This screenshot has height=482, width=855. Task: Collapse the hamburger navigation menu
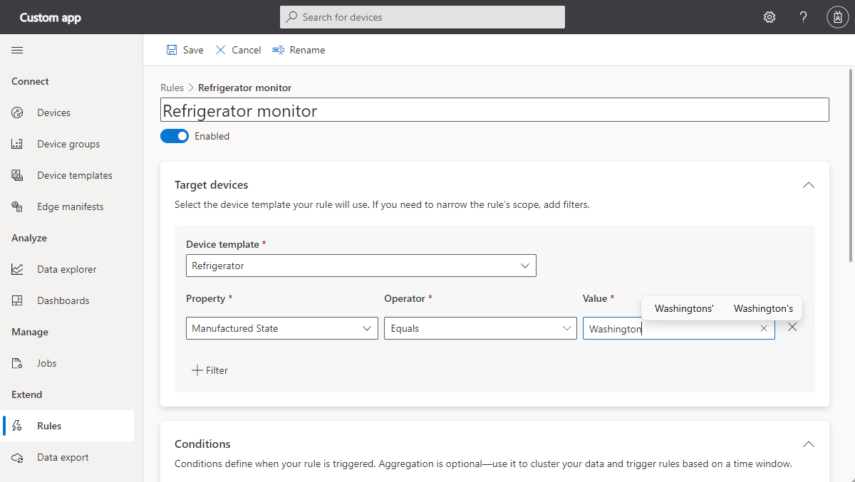(x=17, y=50)
